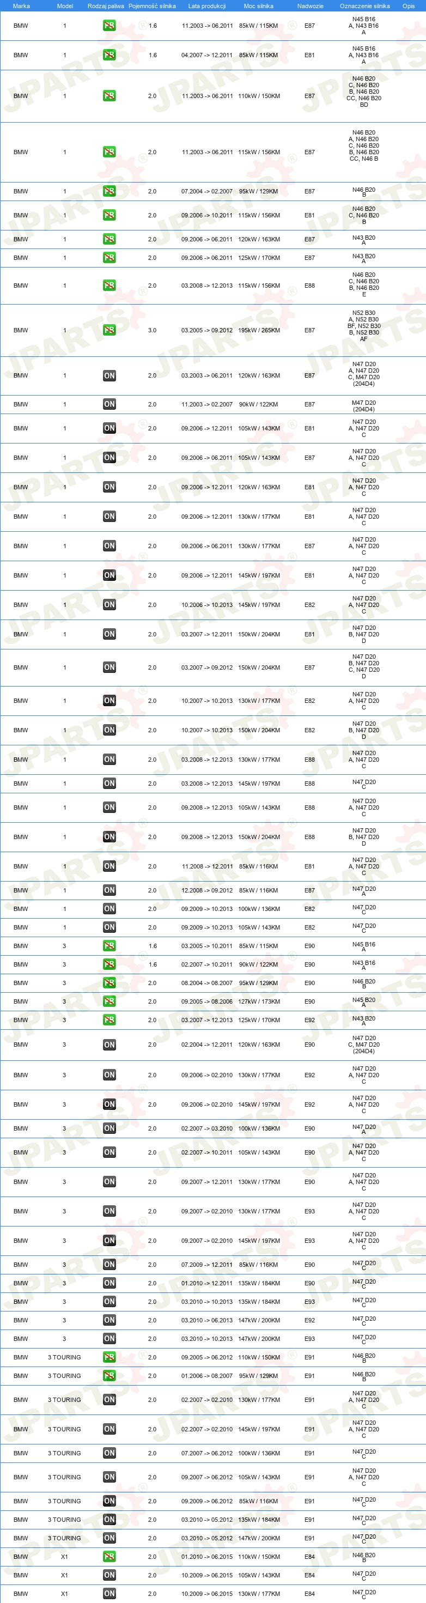Click the '01.2006 -> 08.2007' production years cell
Viewport: 426px width, 1603px height.
click(207, 1376)
